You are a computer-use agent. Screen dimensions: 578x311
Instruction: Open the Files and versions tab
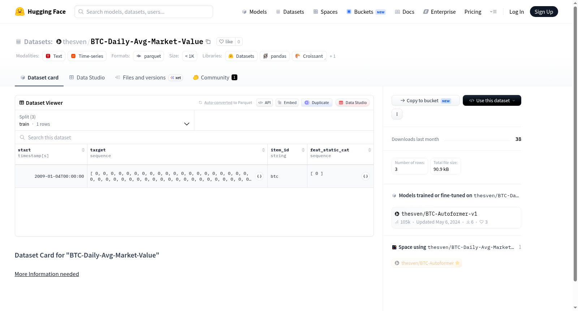[x=149, y=77]
